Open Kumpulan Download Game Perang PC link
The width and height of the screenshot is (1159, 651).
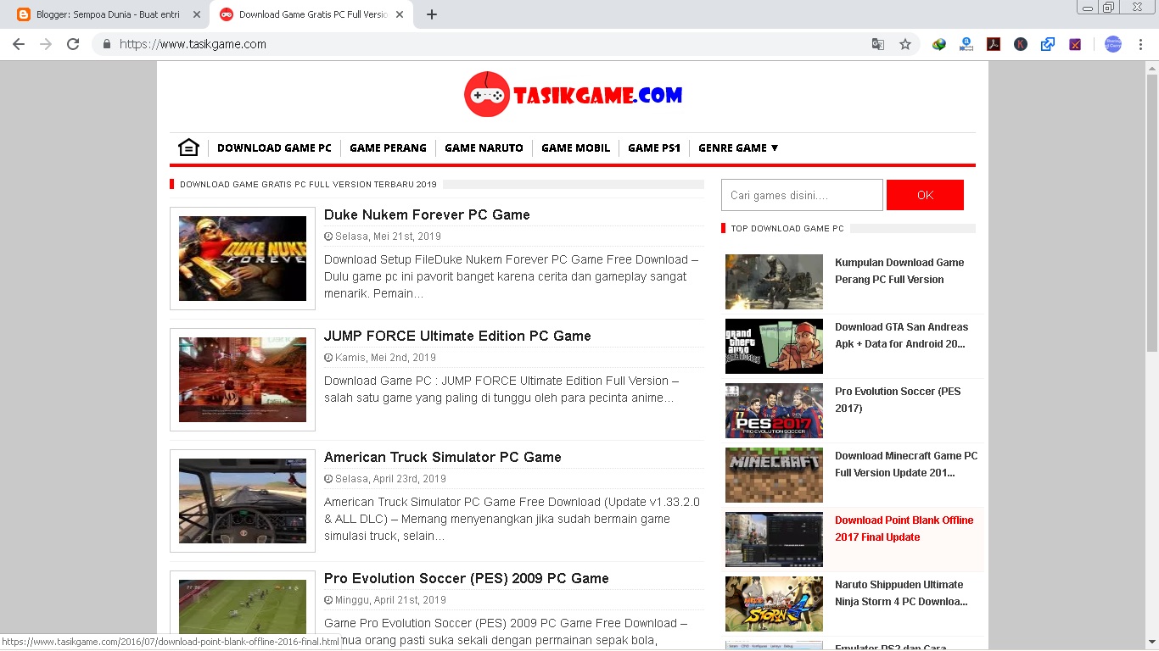coord(899,271)
